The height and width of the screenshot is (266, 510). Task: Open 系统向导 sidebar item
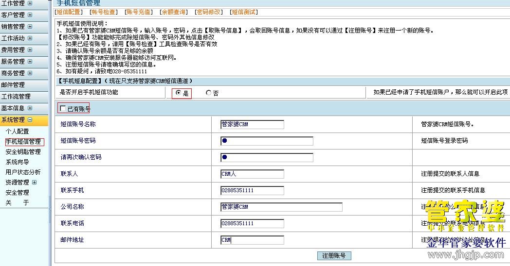point(17,162)
